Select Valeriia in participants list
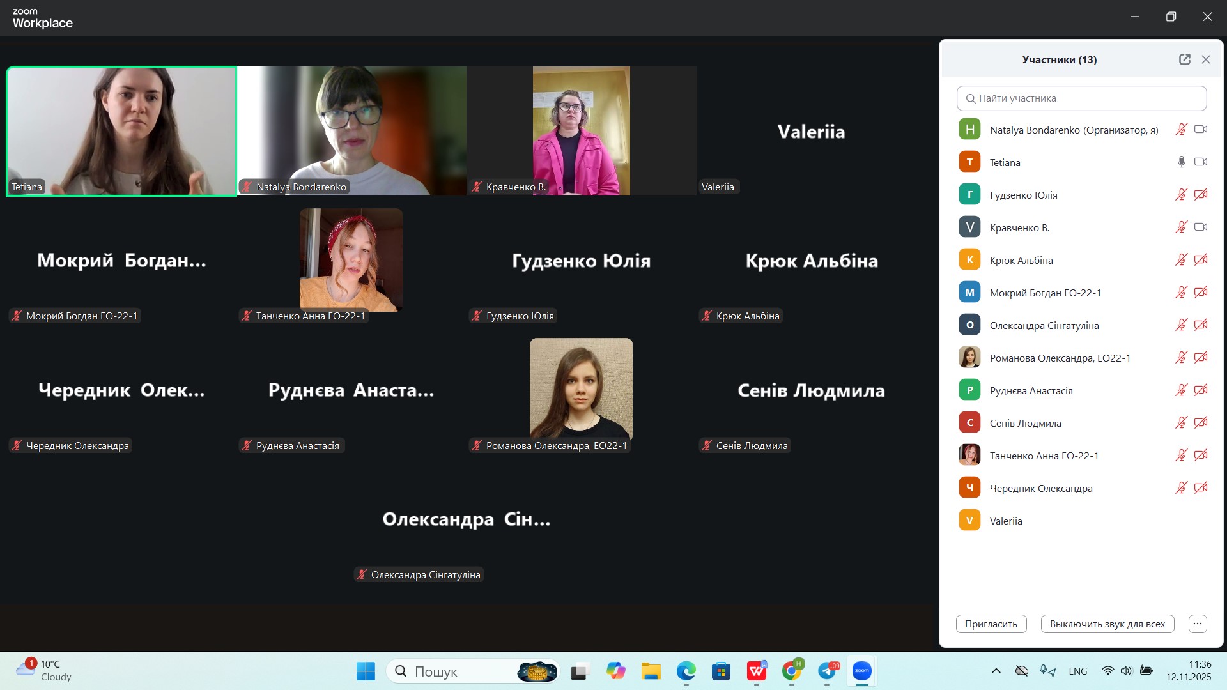The image size is (1227, 690). pos(1006,521)
